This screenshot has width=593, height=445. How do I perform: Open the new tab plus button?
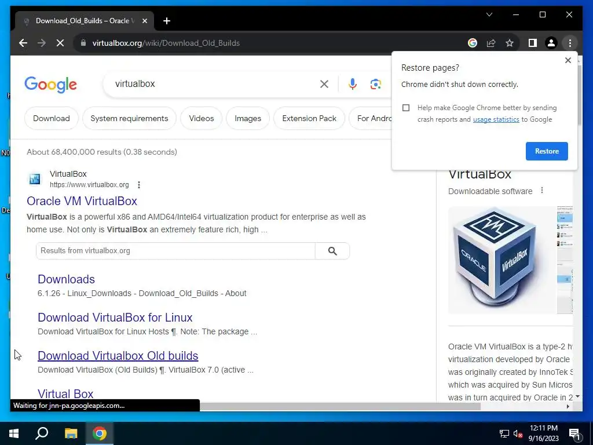pyautogui.click(x=167, y=21)
